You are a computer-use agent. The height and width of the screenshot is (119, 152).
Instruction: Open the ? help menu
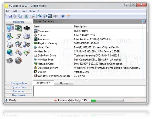pyautogui.click(x=39, y=11)
